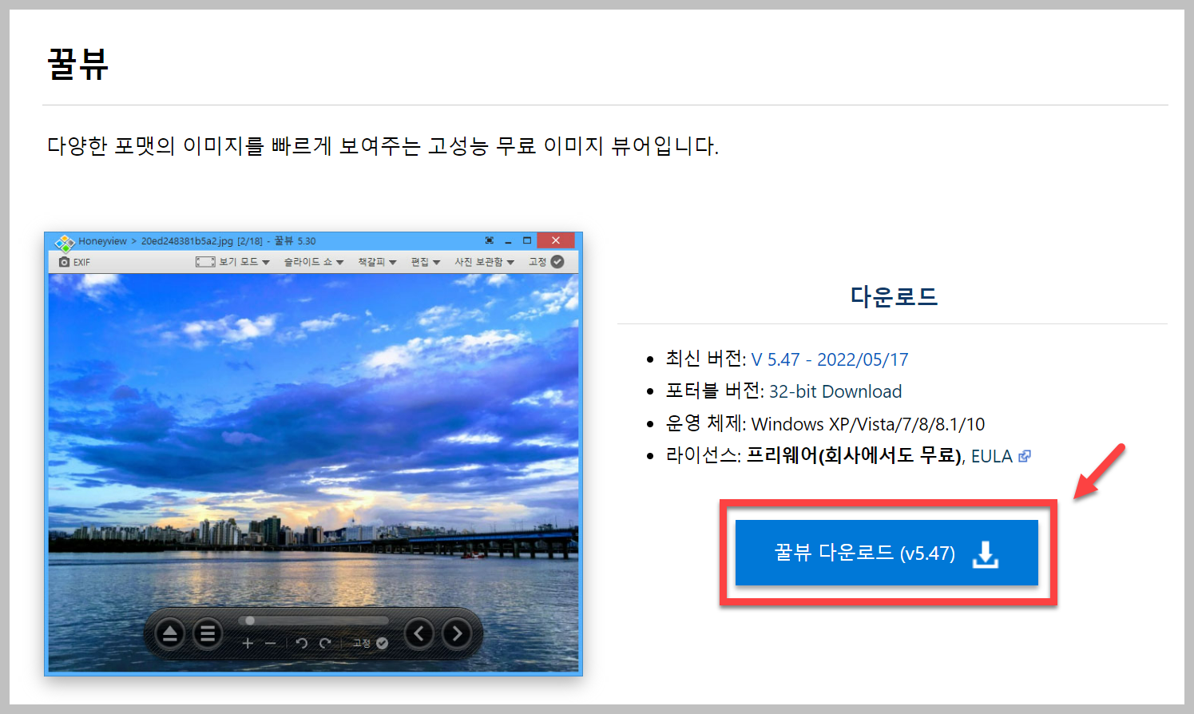
Task: Open the 편집 dropdown menu
Action: [426, 262]
